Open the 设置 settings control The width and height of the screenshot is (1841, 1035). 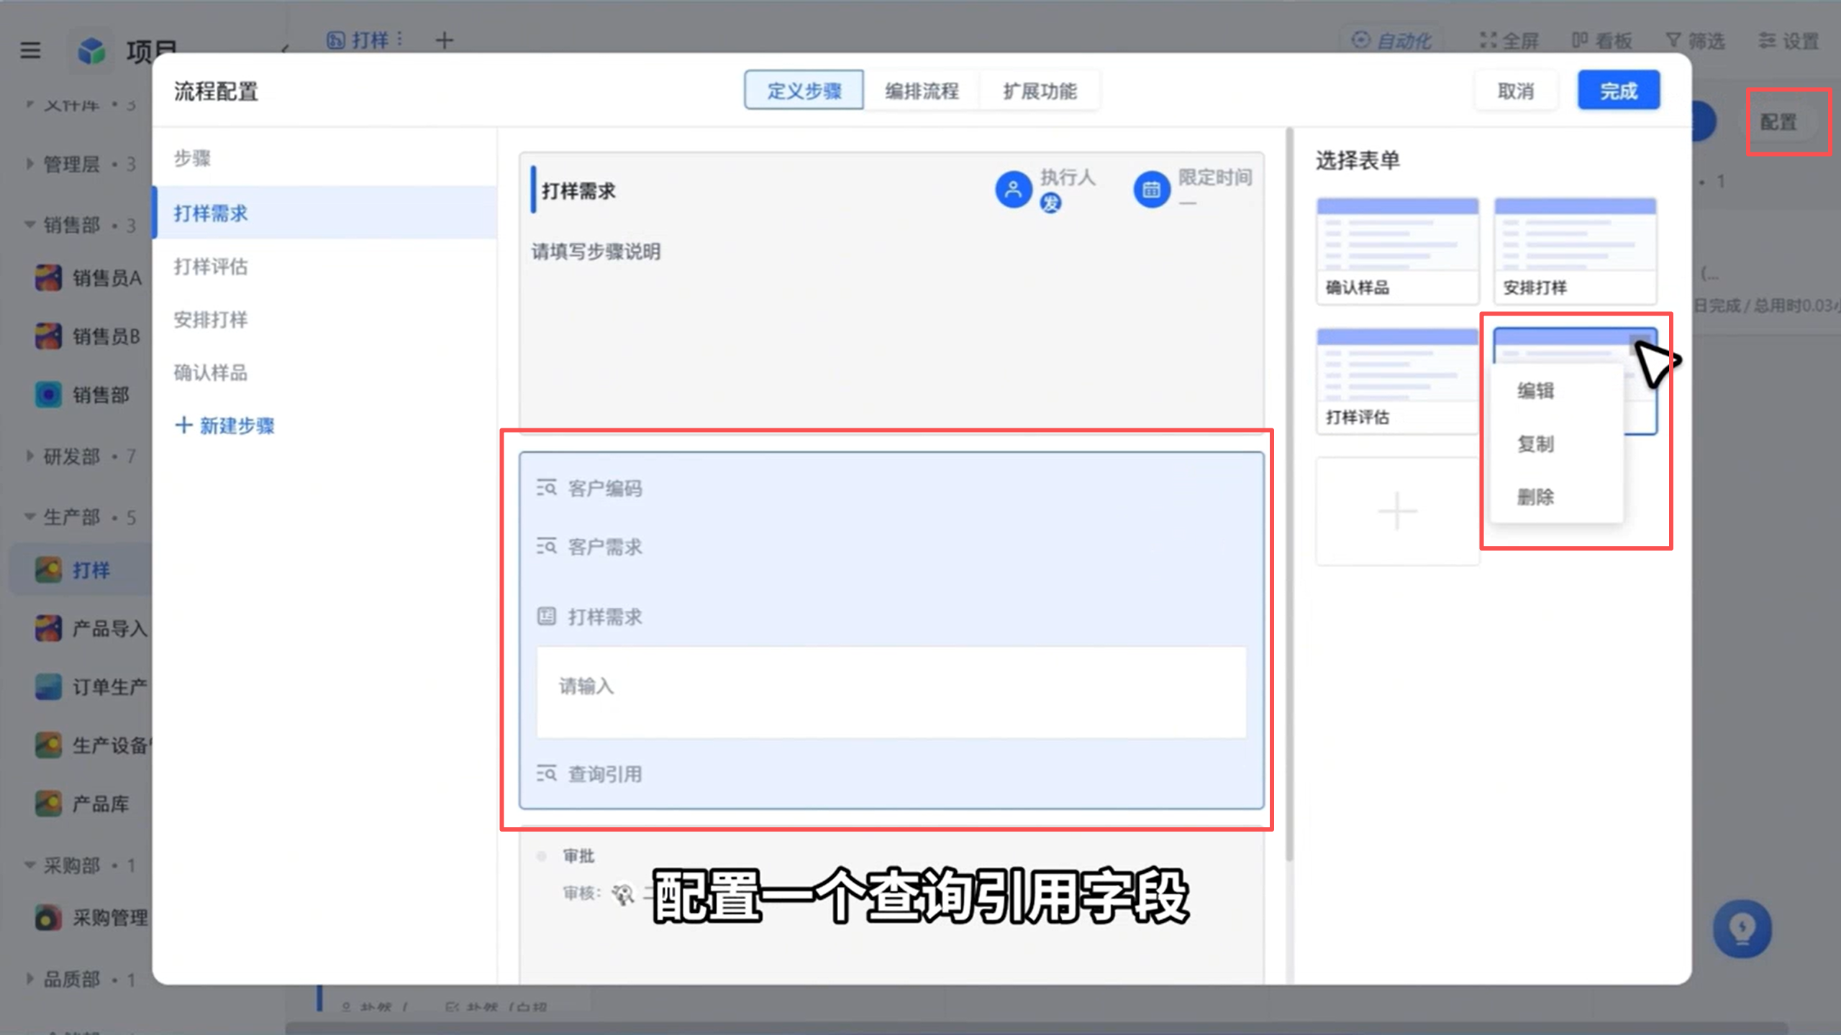1788,40
